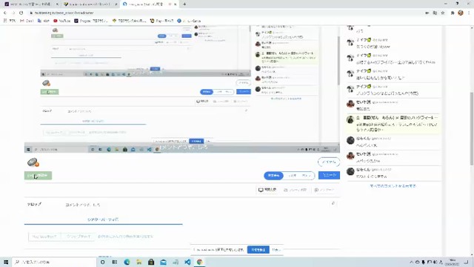Click the pencil edit icon beside the telop text

coord(333,204)
